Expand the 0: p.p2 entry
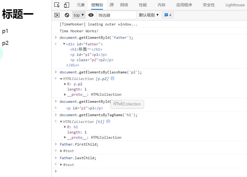 coord(65,84)
